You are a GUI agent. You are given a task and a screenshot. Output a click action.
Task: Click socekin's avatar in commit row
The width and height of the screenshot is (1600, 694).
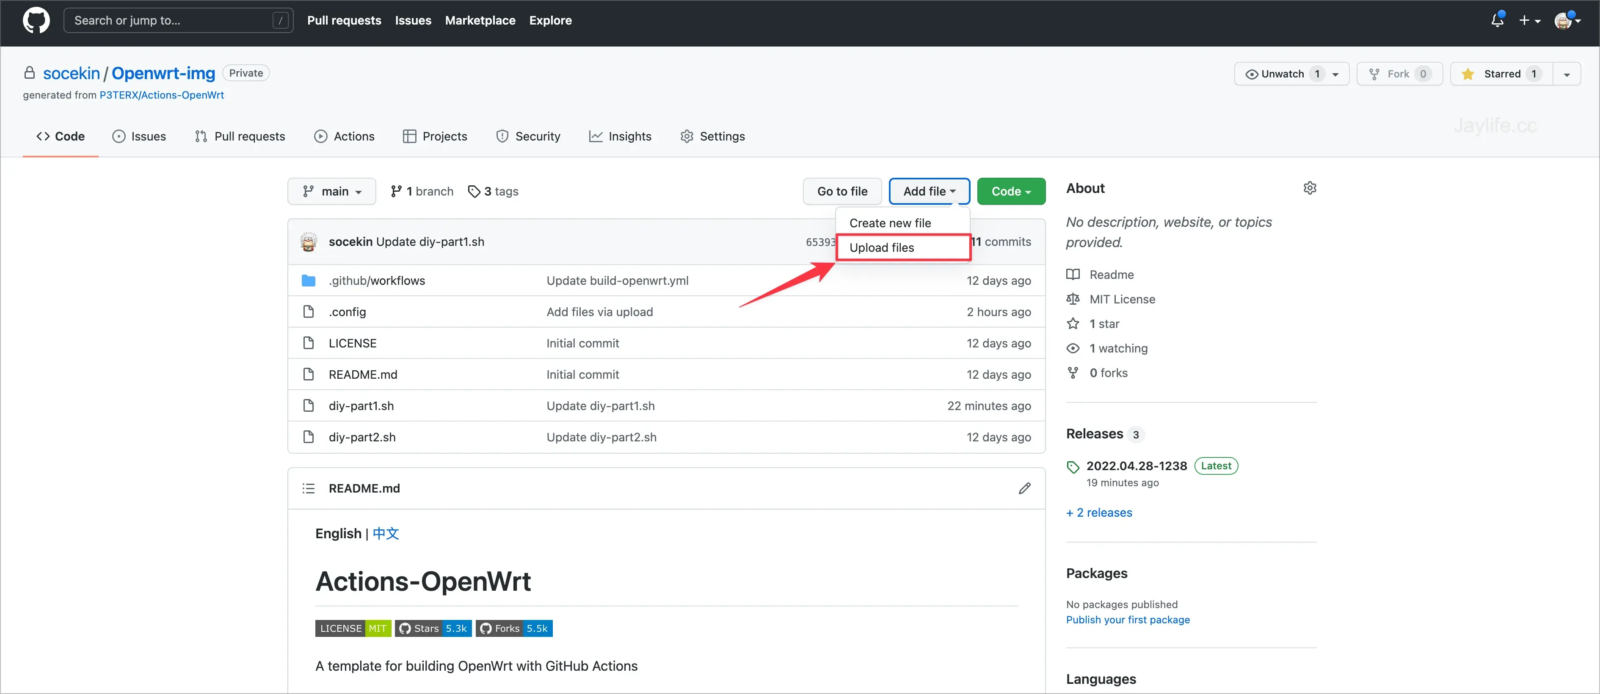308,242
